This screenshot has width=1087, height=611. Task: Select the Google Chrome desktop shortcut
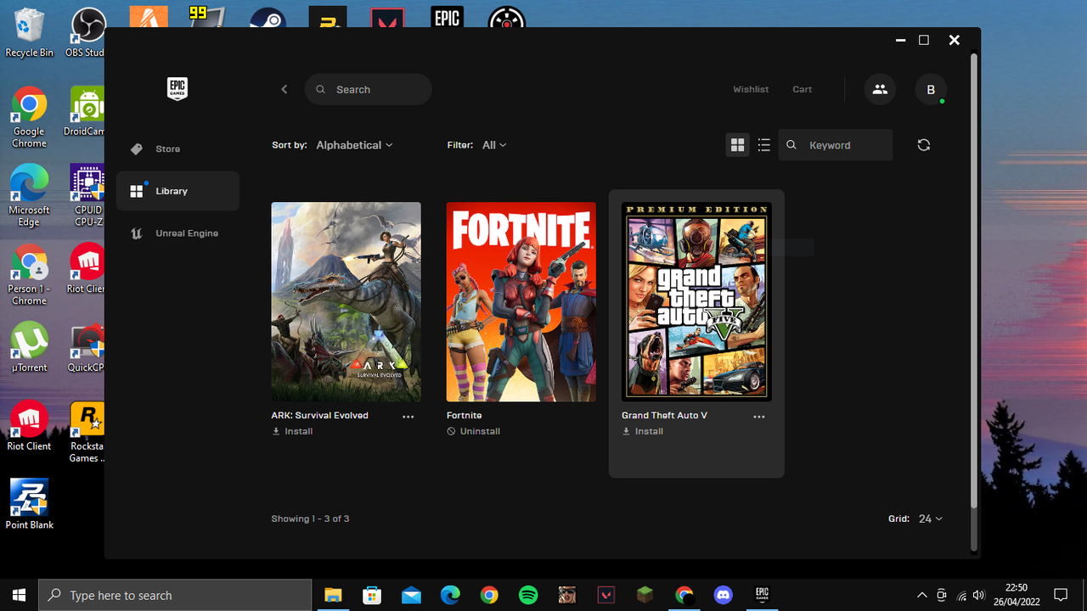click(x=30, y=116)
